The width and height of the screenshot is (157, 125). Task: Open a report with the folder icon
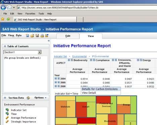32,36
